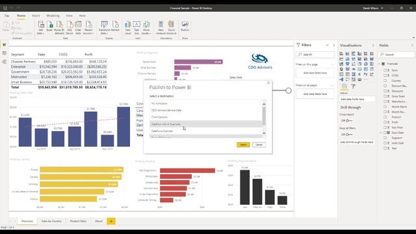Viewport: 416px width, 234px height.
Task: Click the New measure ribbon icon
Action: [x=161, y=25]
